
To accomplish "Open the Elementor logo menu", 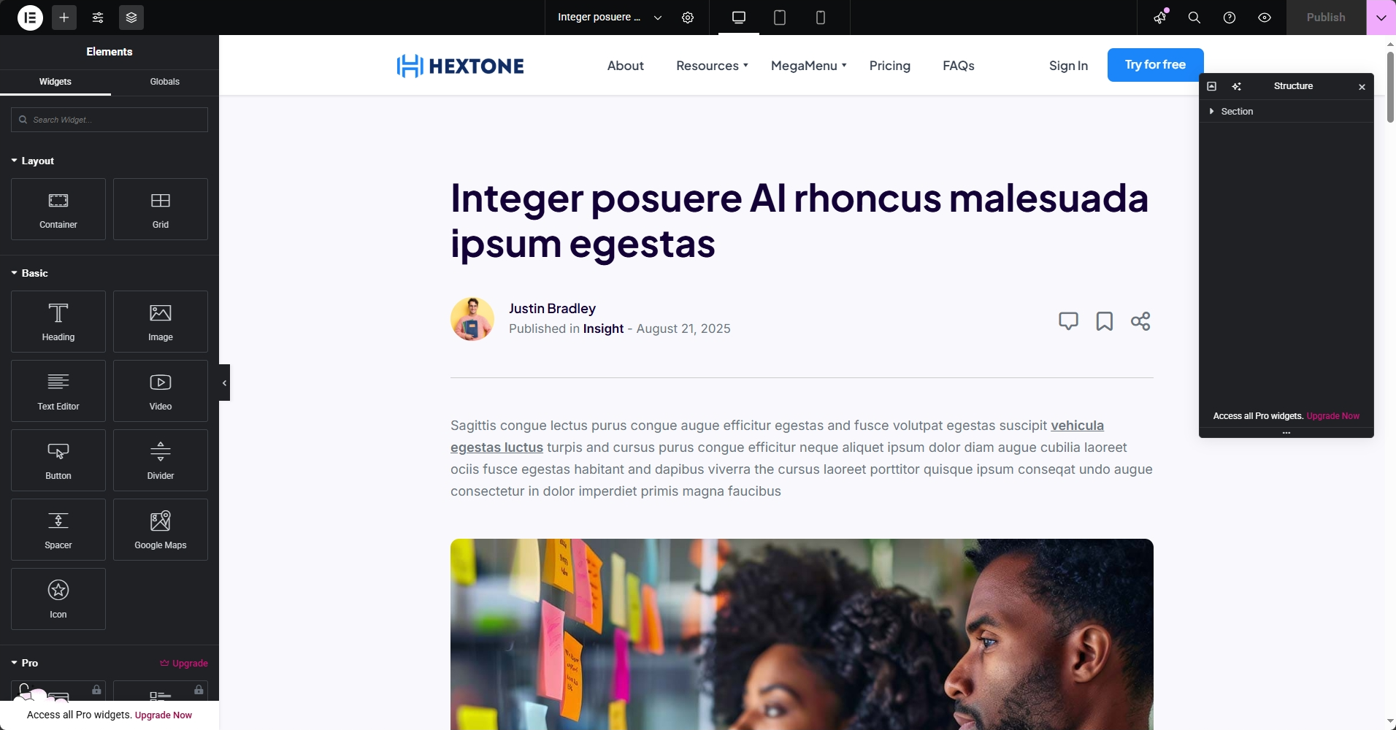I will 30,18.
